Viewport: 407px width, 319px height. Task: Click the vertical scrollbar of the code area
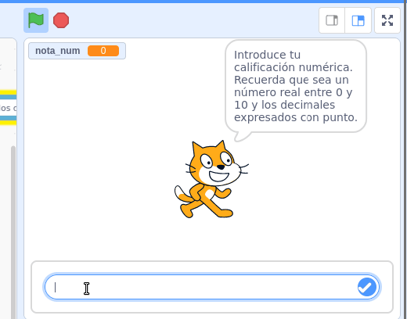point(13,232)
